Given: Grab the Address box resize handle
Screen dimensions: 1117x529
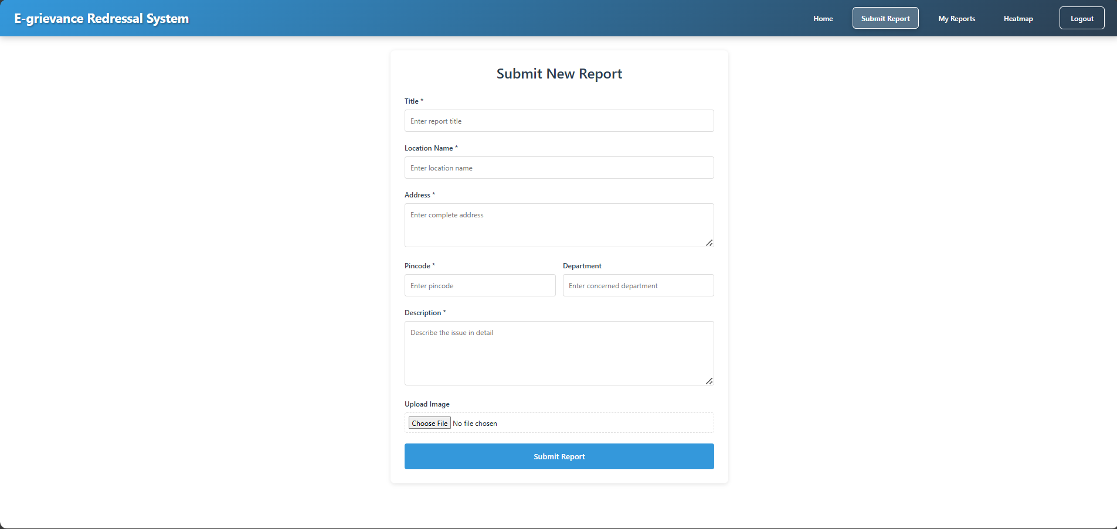Looking at the screenshot, I should [709, 243].
